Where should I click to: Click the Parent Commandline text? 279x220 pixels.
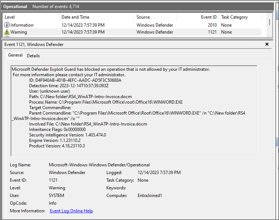(129, 116)
